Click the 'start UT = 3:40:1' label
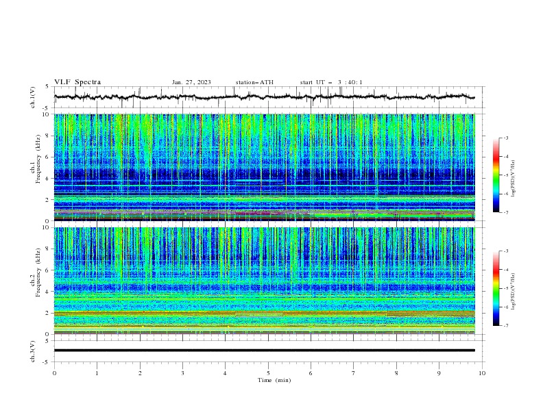543x419 pixels. (x=331, y=82)
